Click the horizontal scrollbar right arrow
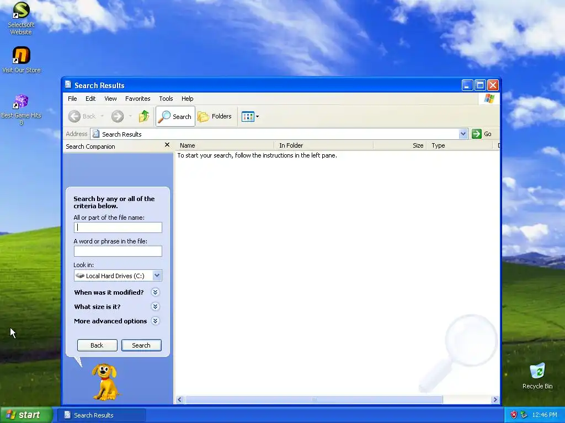The width and height of the screenshot is (565, 423). pyautogui.click(x=495, y=400)
